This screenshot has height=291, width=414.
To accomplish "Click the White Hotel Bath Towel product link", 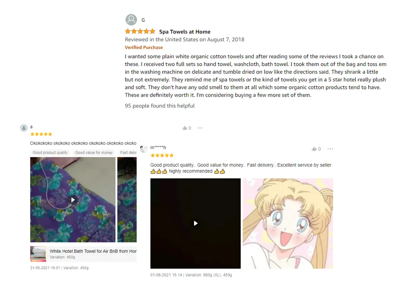I will pos(93,251).
